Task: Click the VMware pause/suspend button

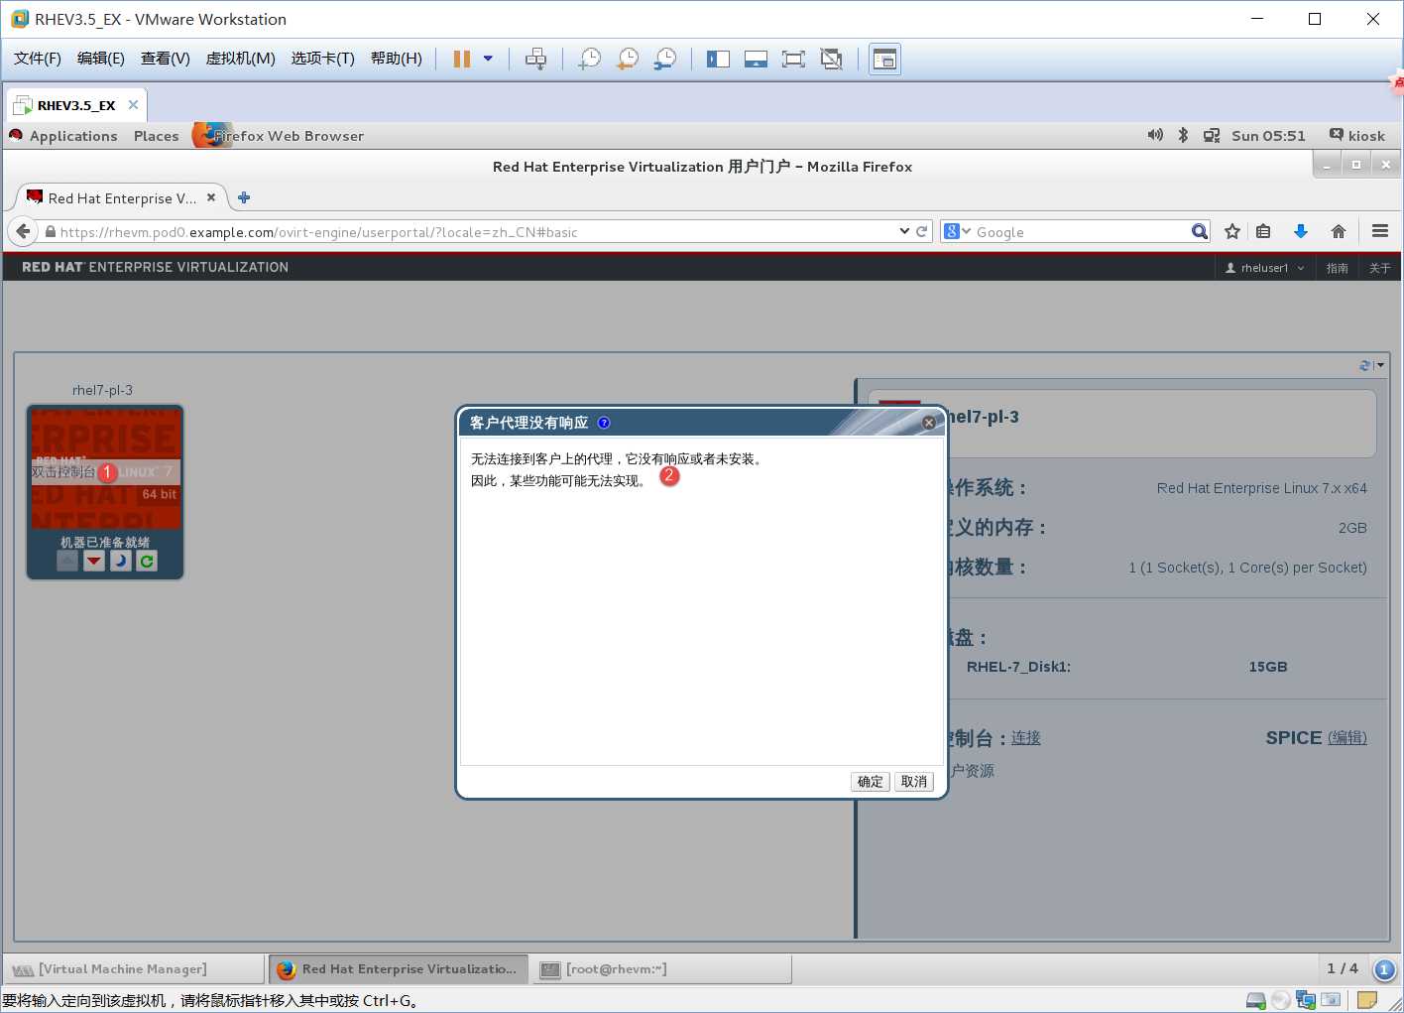Action: 462,59
